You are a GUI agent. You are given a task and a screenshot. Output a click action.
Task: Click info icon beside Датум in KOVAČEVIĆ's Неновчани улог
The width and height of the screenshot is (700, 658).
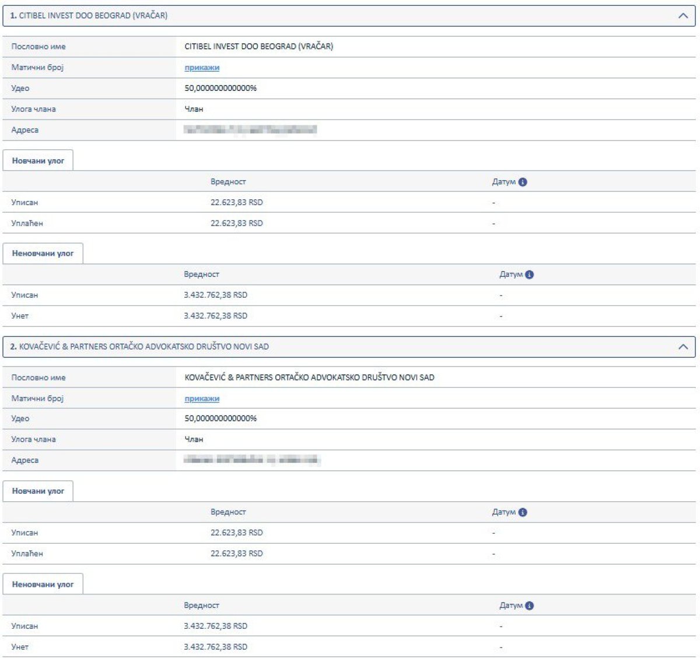pyautogui.click(x=530, y=606)
